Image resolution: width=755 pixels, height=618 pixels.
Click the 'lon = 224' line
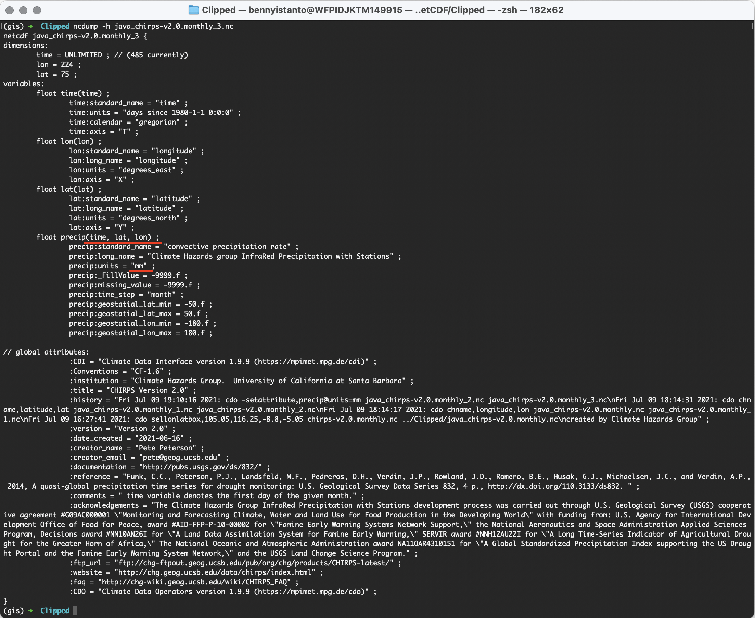(x=59, y=65)
